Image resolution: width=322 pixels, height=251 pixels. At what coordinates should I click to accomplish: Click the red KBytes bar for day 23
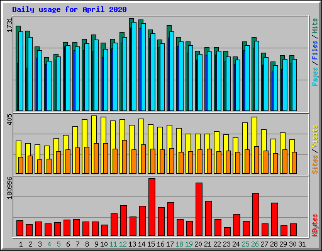coord(228,232)
